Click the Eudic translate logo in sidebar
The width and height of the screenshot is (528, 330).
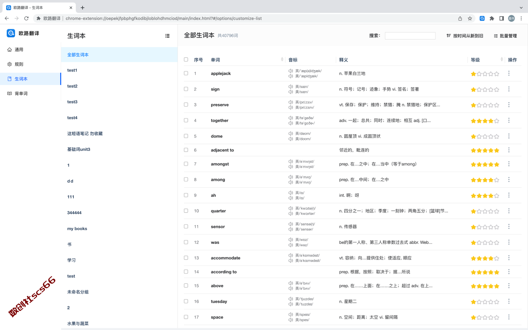11,33
